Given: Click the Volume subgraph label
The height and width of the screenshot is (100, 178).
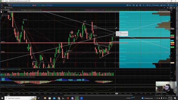Looking at the screenshot, I should pos(3,69).
